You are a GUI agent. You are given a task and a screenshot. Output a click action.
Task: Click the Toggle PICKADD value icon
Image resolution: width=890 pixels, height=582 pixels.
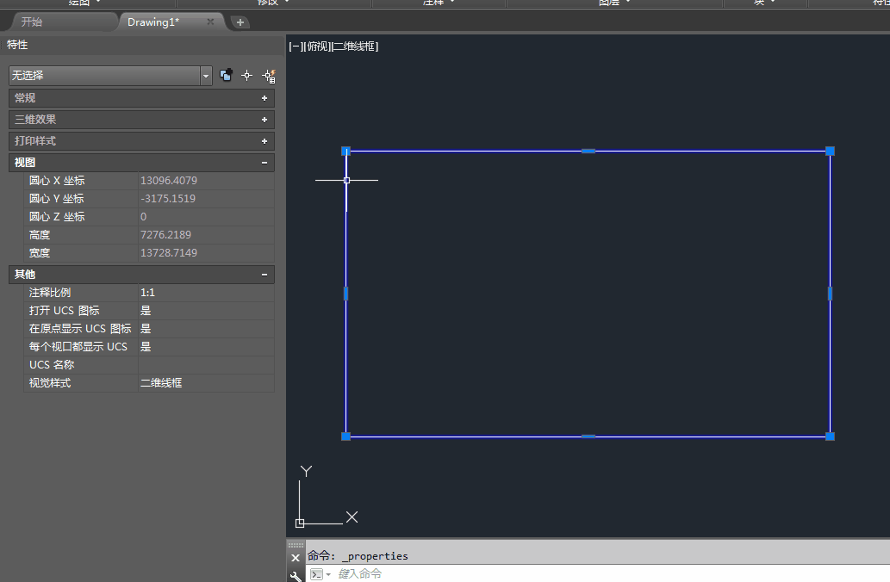click(x=226, y=76)
